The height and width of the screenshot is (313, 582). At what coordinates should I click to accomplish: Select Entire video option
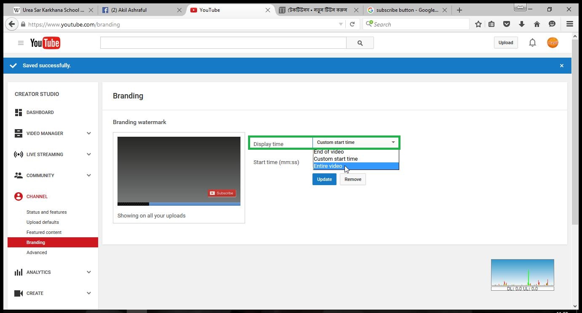pos(356,166)
